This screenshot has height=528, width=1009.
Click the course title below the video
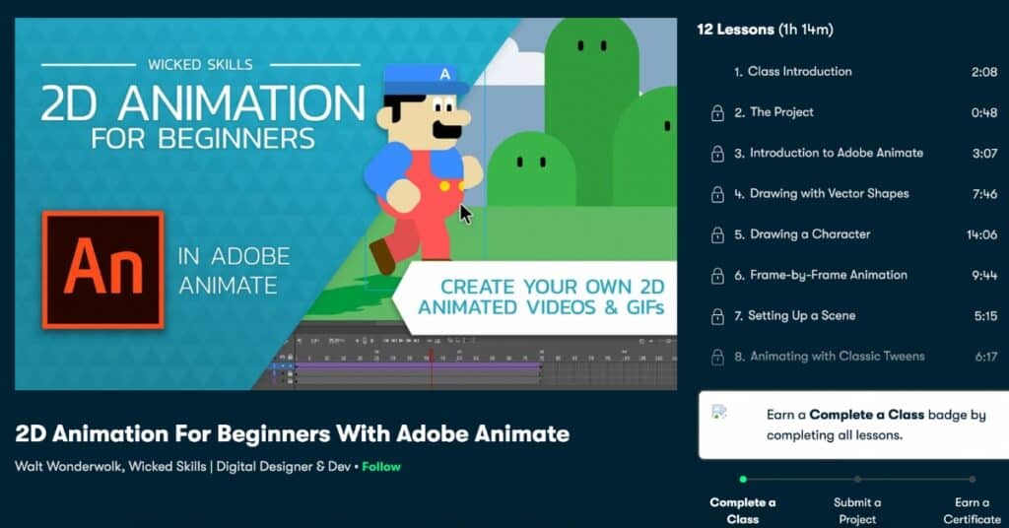[x=292, y=433]
